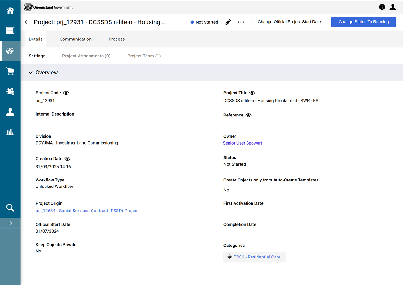This screenshot has height=285, width=404.
Task: Click the bar chart reports icon
Action: click(x=10, y=132)
